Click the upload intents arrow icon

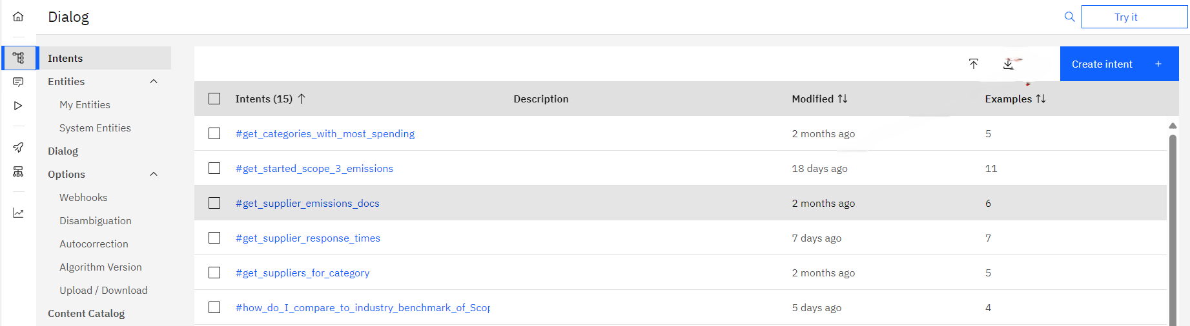(x=974, y=64)
